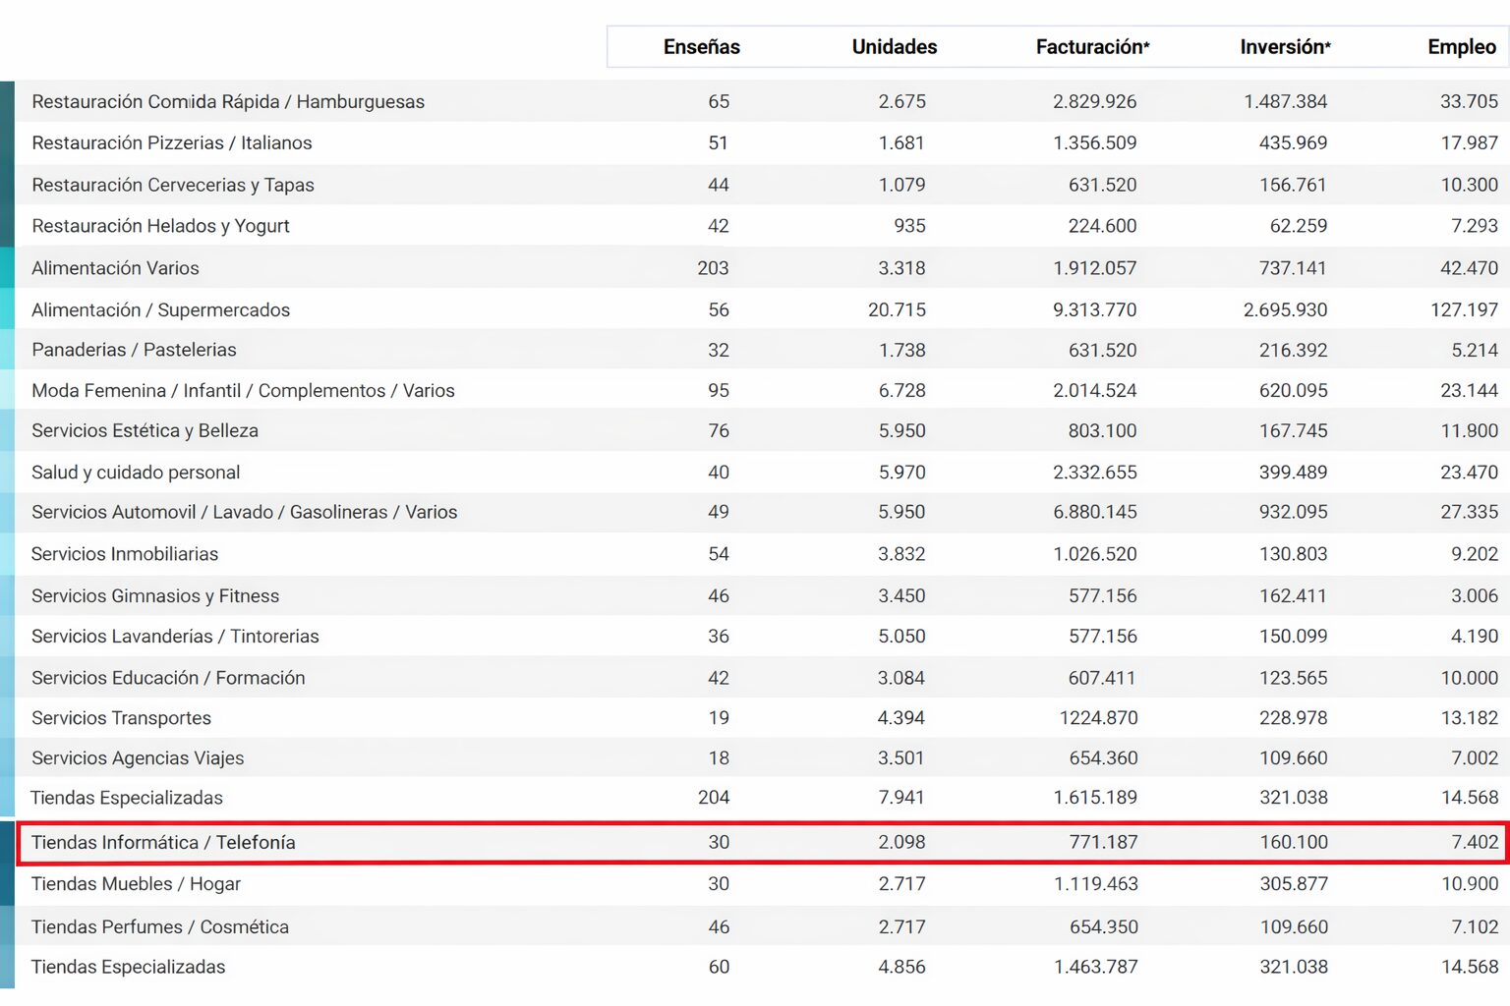
Task: Select Alimentación / Supermercados row label
Action: [160, 310]
